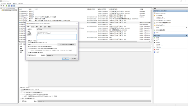This screenshot has height=106, width=188.
Task: Click the Change User or Group button
Action: (67, 44)
